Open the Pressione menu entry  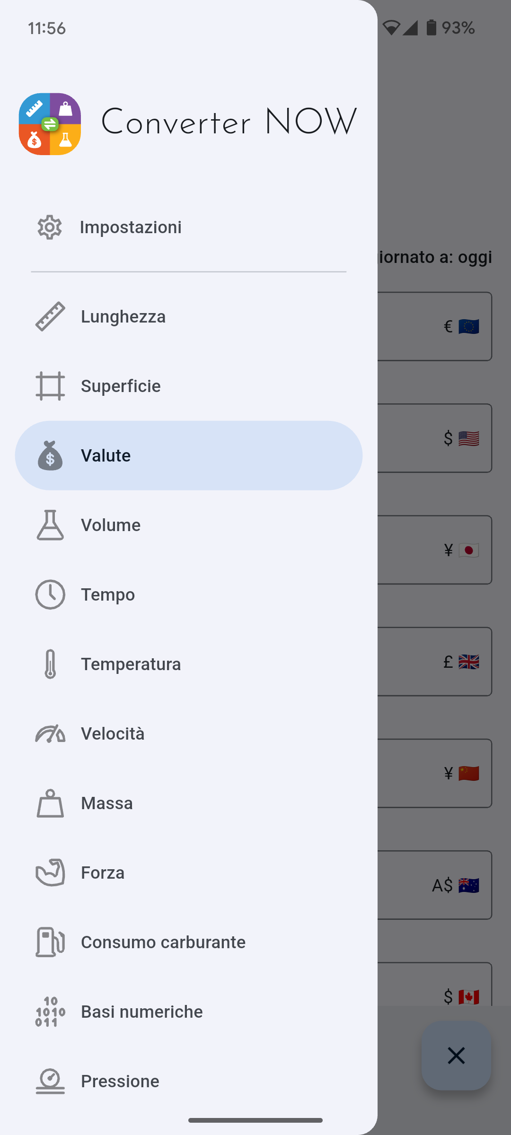click(120, 1081)
